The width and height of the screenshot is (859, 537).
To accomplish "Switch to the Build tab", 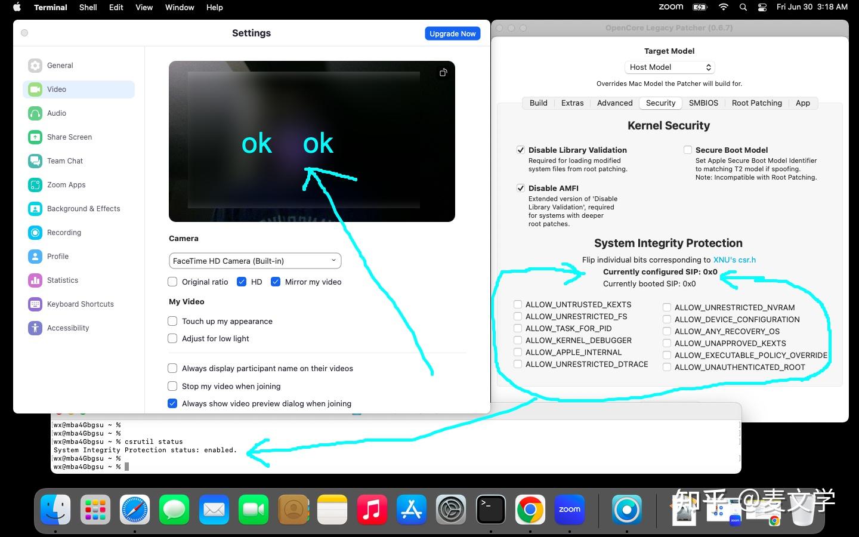I will pyautogui.click(x=538, y=103).
